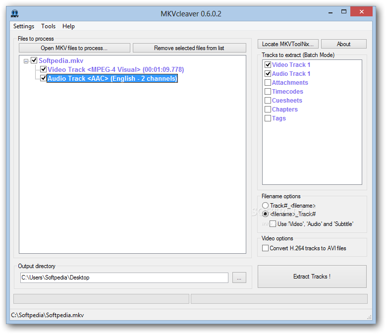Screen dimensions: 386x334
Task: Uncheck the Video Track MPEG-4 Visual checkbox
Action: 43,69
